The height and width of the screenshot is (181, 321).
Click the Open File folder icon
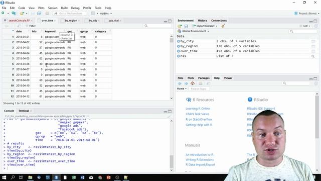click(22, 14)
